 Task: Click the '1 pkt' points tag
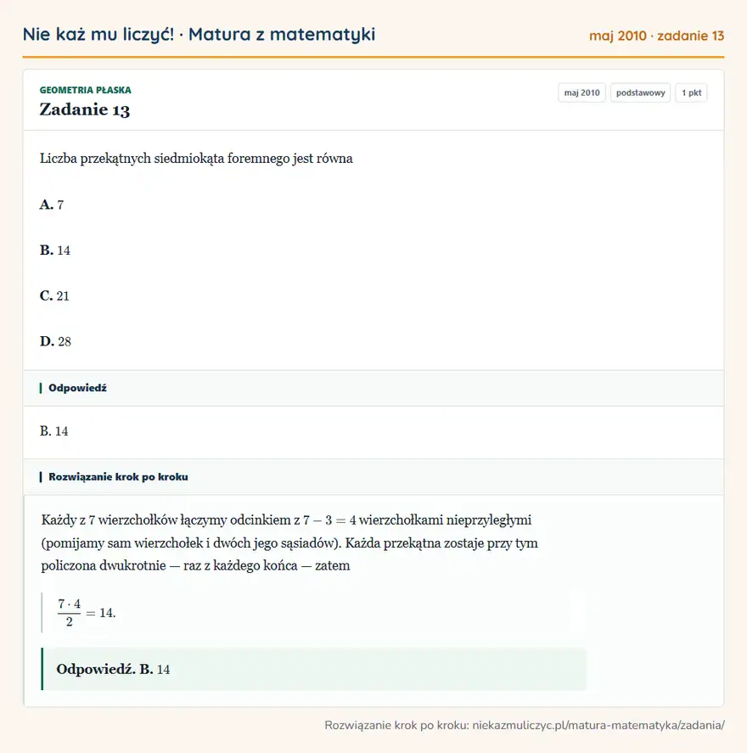point(691,93)
